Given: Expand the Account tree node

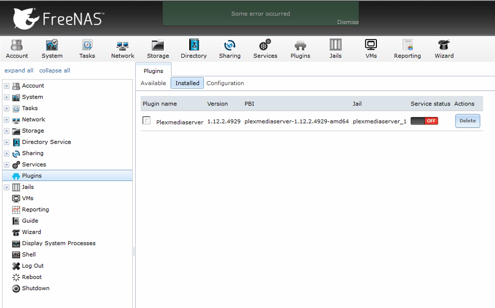Looking at the screenshot, I should tap(7, 86).
